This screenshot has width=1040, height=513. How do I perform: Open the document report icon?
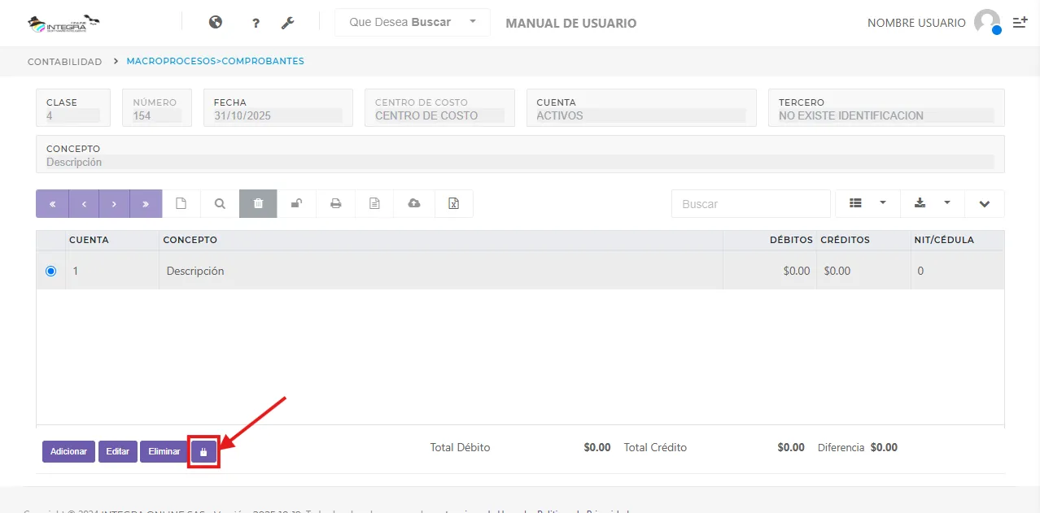click(x=374, y=203)
